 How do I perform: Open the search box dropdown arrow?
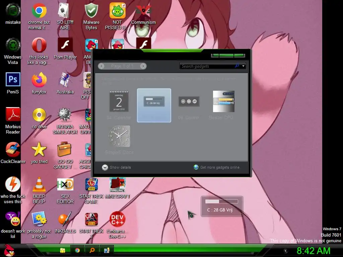243,66
